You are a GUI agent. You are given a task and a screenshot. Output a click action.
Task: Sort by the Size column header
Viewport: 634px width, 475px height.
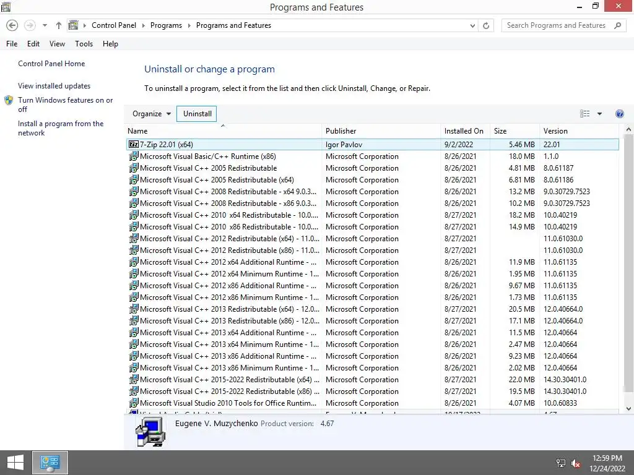[x=515, y=131]
